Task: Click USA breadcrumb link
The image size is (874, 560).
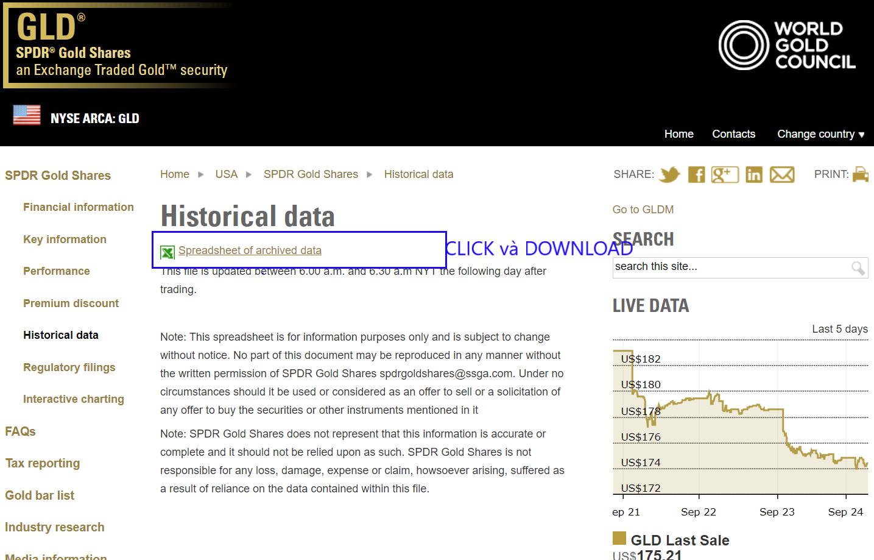Action: 227,174
